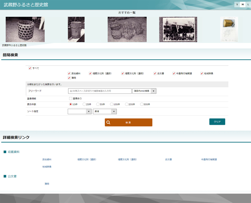Screen dimensions: 251x203
Task: Open the 中島飛行機関連 detailed search link
Action: (x=209, y=159)
